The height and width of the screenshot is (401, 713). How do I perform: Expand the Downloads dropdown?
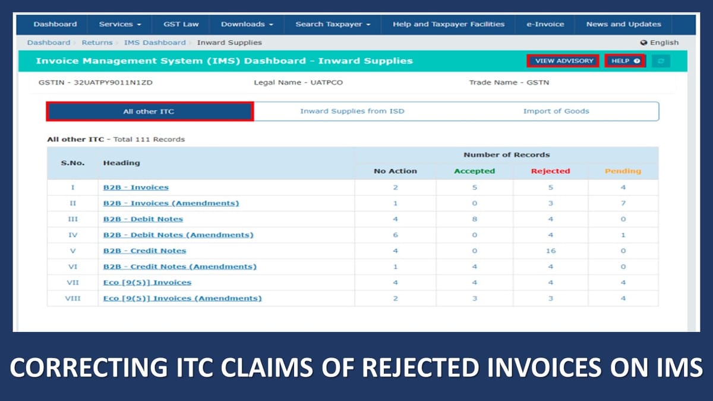pyautogui.click(x=246, y=24)
